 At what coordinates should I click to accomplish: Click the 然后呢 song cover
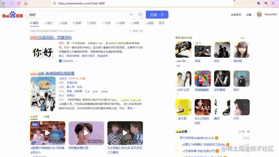[x=241, y=50]
